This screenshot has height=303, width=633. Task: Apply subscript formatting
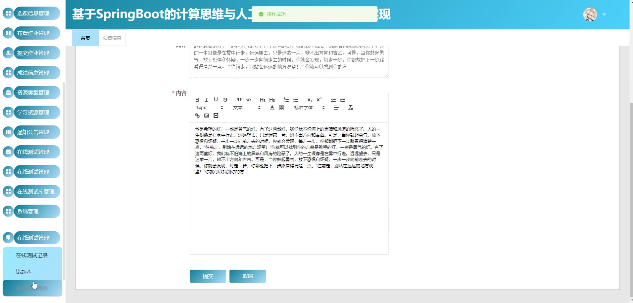[310, 100]
